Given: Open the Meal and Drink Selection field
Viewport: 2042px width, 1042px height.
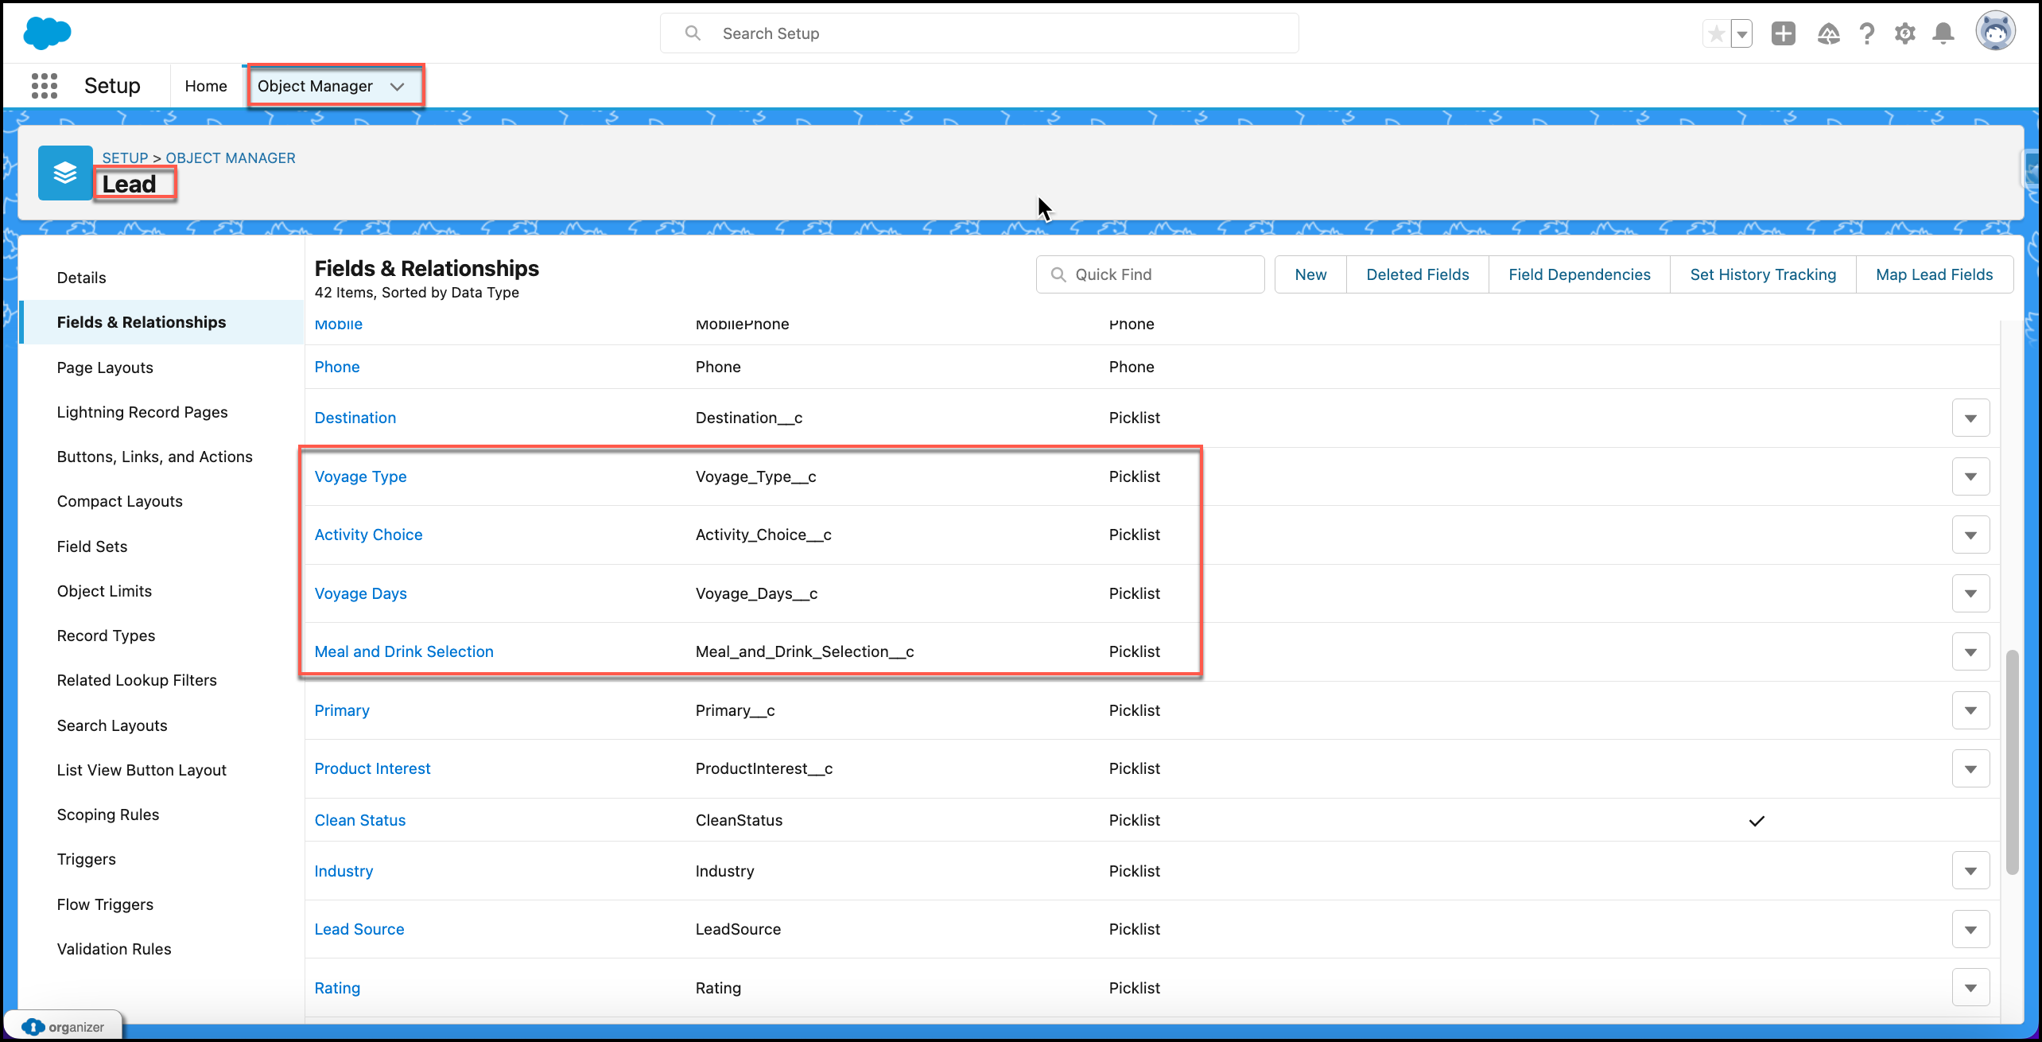Looking at the screenshot, I should [x=404, y=651].
